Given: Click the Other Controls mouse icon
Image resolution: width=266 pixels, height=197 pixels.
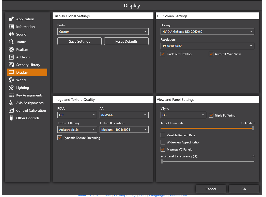Looking at the screenshot, I should click(11, 118).
